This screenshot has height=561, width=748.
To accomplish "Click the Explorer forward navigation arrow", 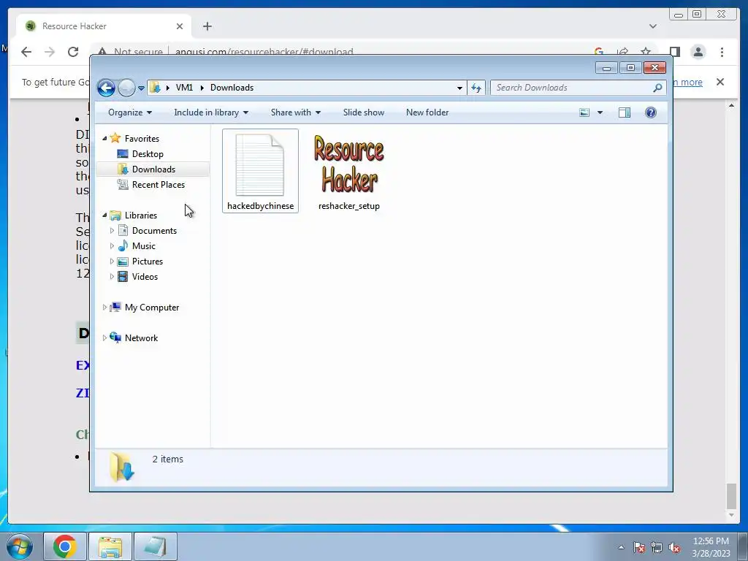I will 126,88.
